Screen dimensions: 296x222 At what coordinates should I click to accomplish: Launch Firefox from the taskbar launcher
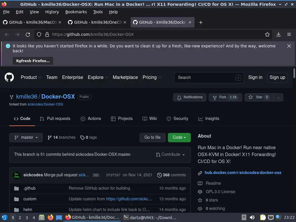coord(50,217)
